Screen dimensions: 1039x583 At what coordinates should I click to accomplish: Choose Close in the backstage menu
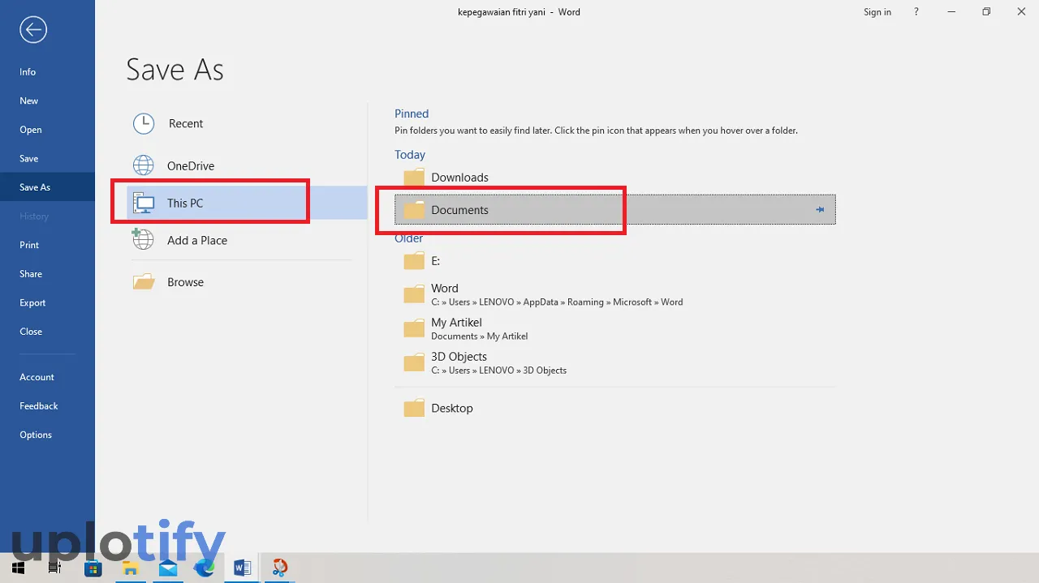coord(31,332)
